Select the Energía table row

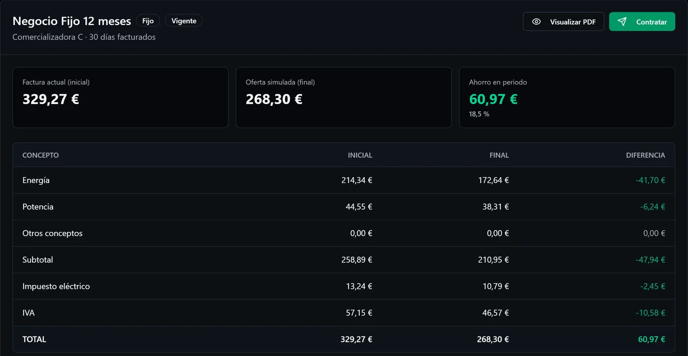(344, 180)
